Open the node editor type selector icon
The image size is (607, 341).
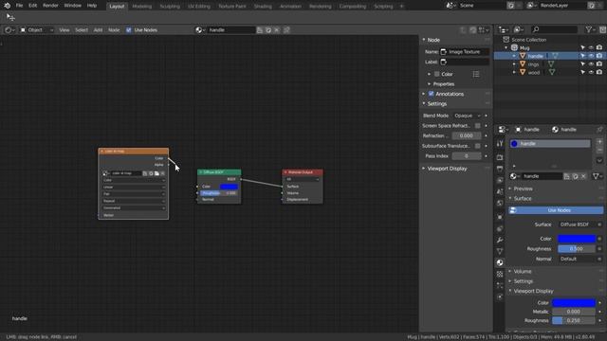point(9,29)
